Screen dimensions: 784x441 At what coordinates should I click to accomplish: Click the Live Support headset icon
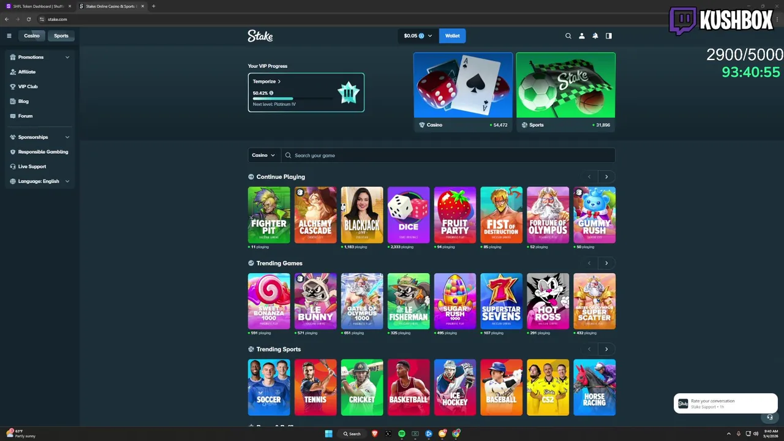(x=13, y=167)
